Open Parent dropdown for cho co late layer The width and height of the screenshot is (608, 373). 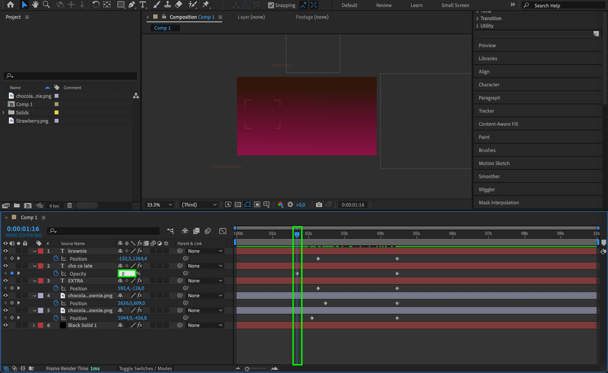coord(205,266)
